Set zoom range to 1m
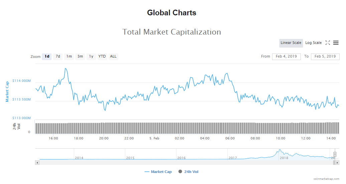 pyautogui.click(x=69, y=57)
